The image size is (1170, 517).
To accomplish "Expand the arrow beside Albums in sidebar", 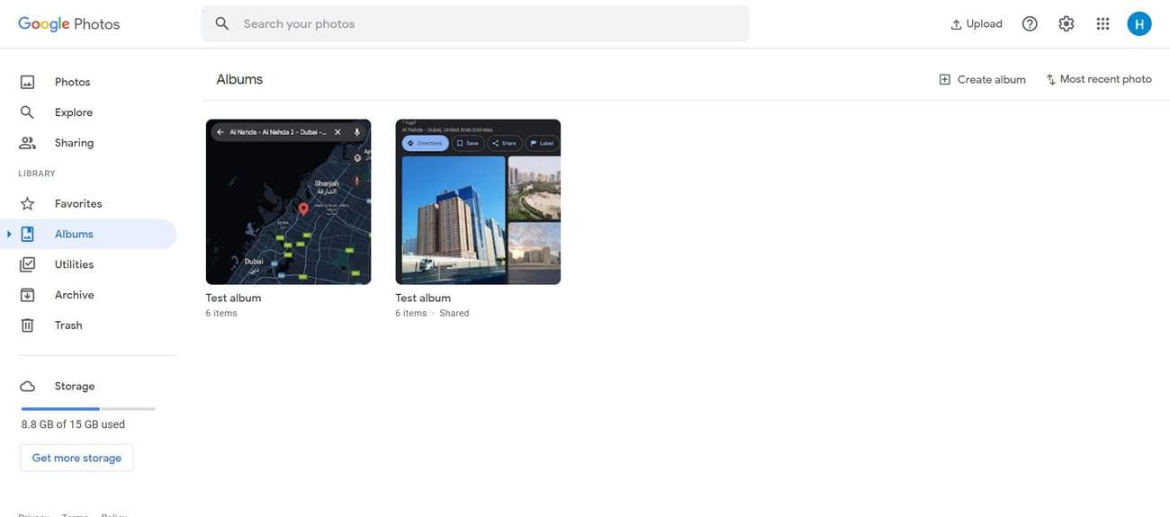I will 9,235.
